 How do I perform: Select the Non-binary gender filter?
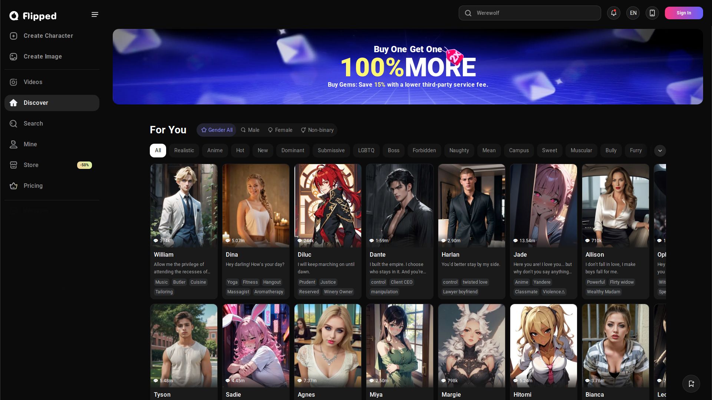(x=317, y=130)
